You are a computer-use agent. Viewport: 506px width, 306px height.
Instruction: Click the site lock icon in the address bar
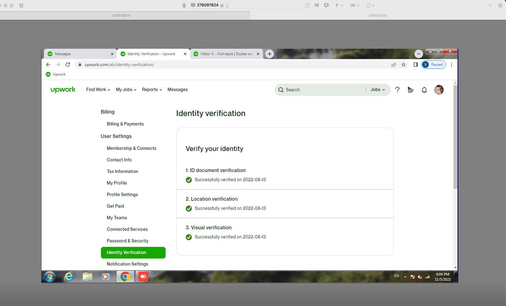pos(79,65)
